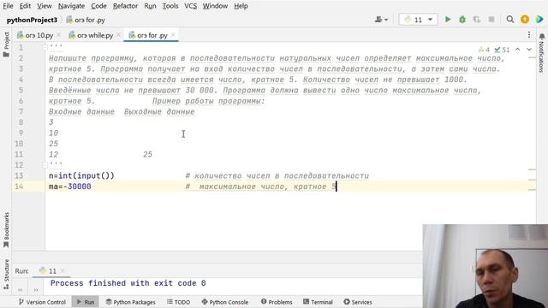
Task: Open the Structure tool window
Action: coord(6,275)
